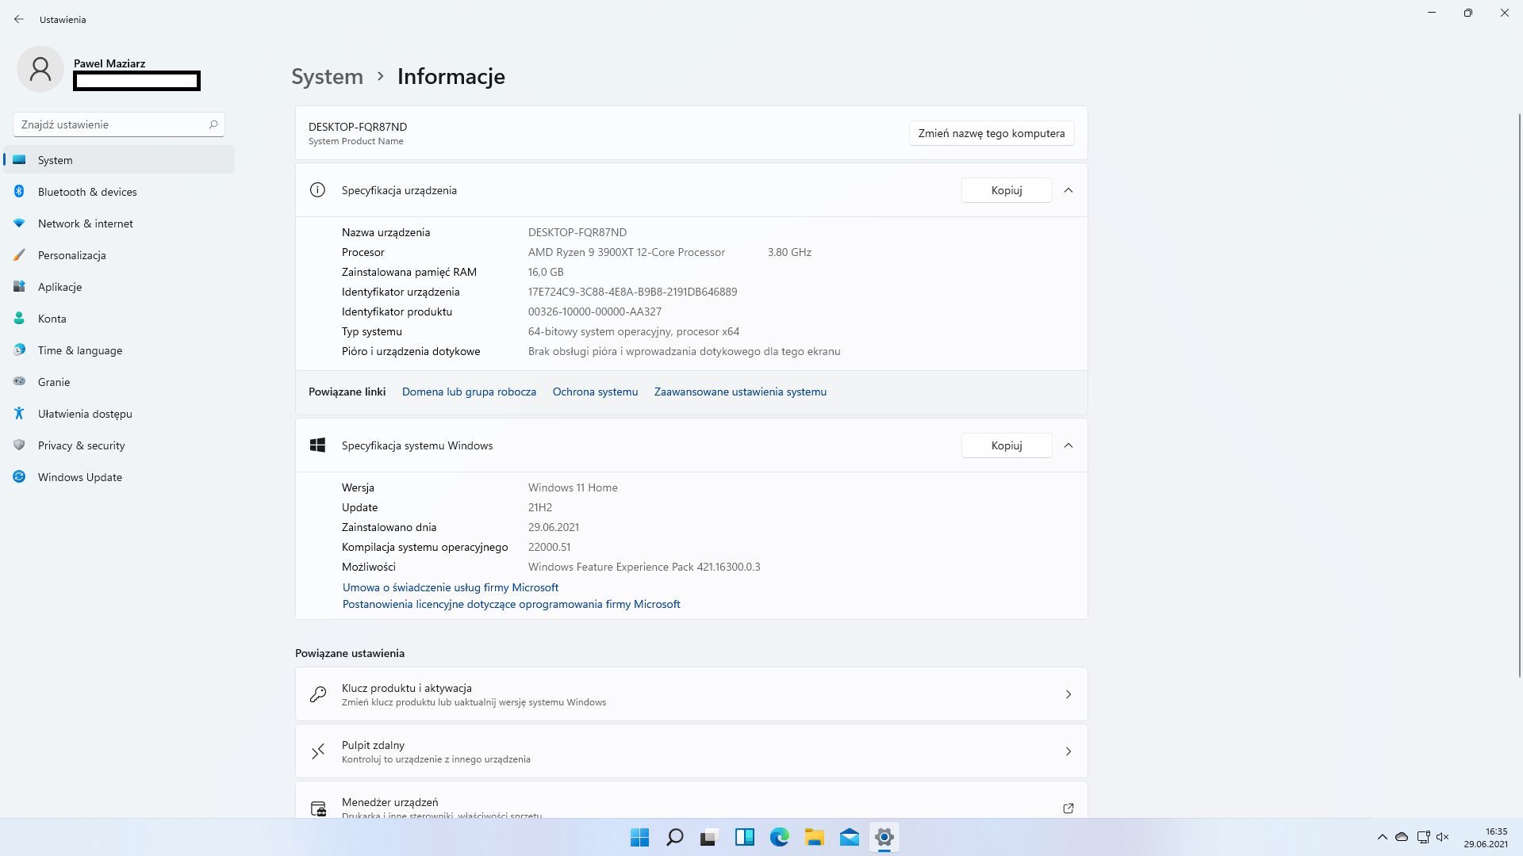Open taskbar Search icon

[674, 837]
